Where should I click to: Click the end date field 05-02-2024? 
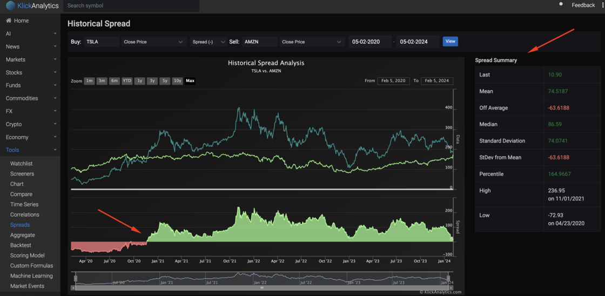(x=418, y=42)
